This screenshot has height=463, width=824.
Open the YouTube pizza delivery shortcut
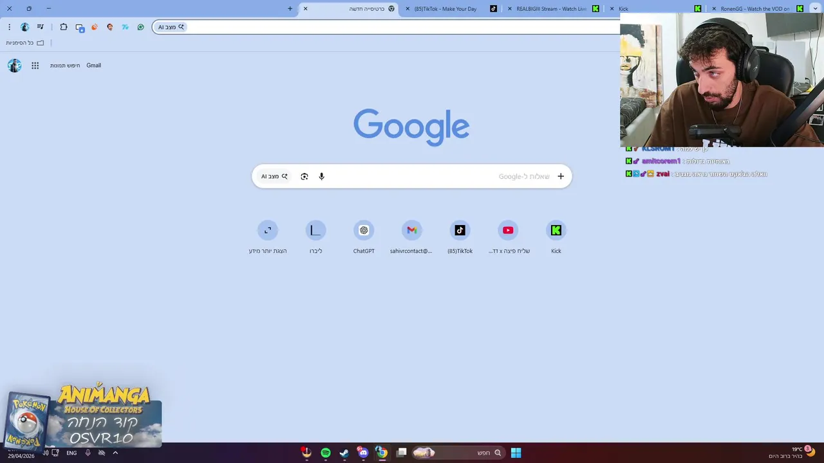[508, 238]
